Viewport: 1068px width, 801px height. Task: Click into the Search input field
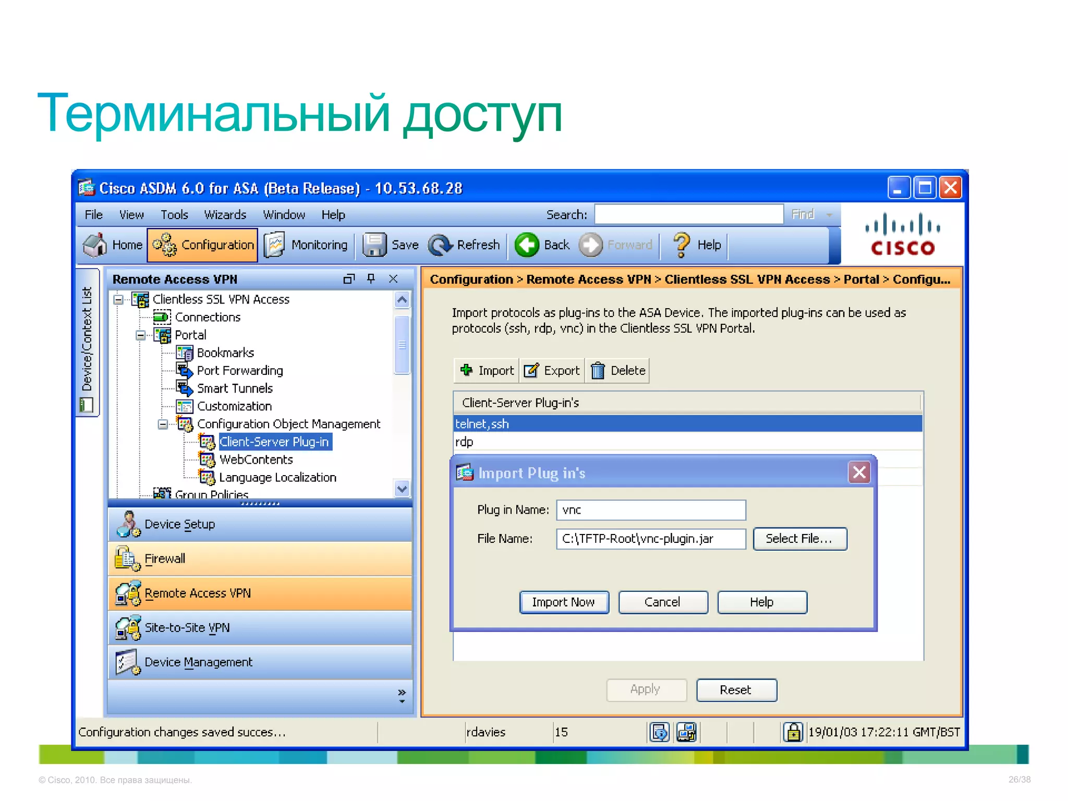(689, 214)
